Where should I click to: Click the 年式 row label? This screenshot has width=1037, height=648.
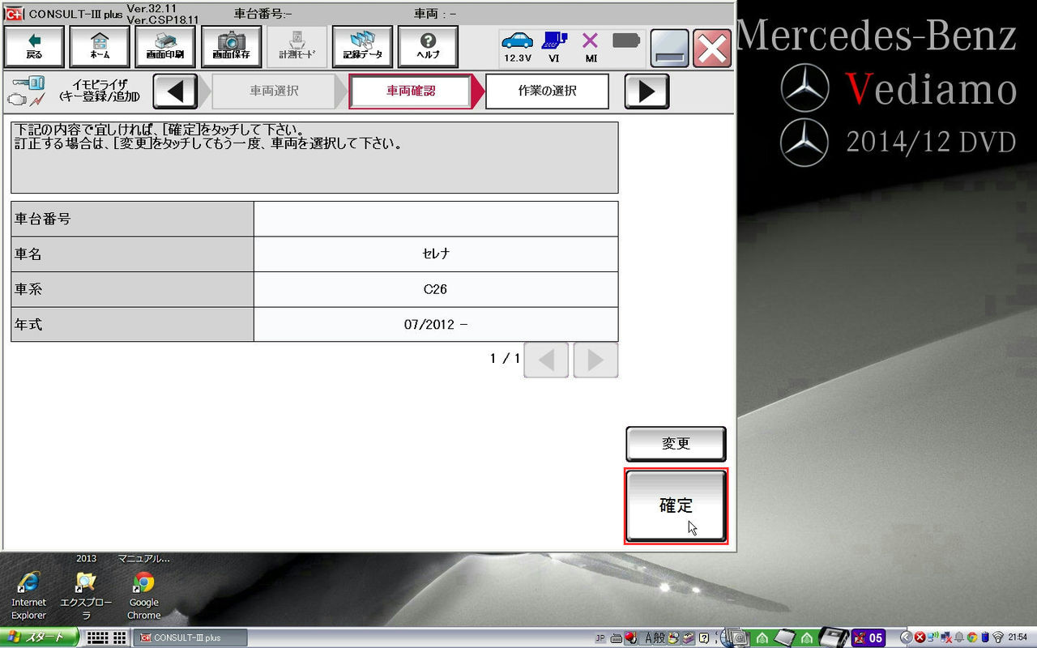pos(132,324)
